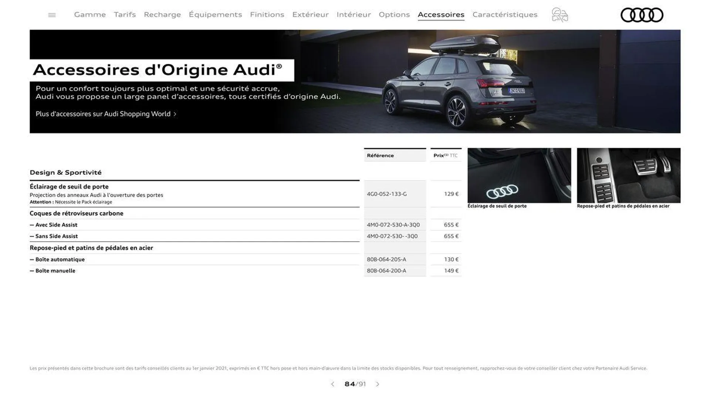This screenshot has width=710, height=399.
Task: Click the banner tagline about confort and sécurité
Action: coord(188,92)
